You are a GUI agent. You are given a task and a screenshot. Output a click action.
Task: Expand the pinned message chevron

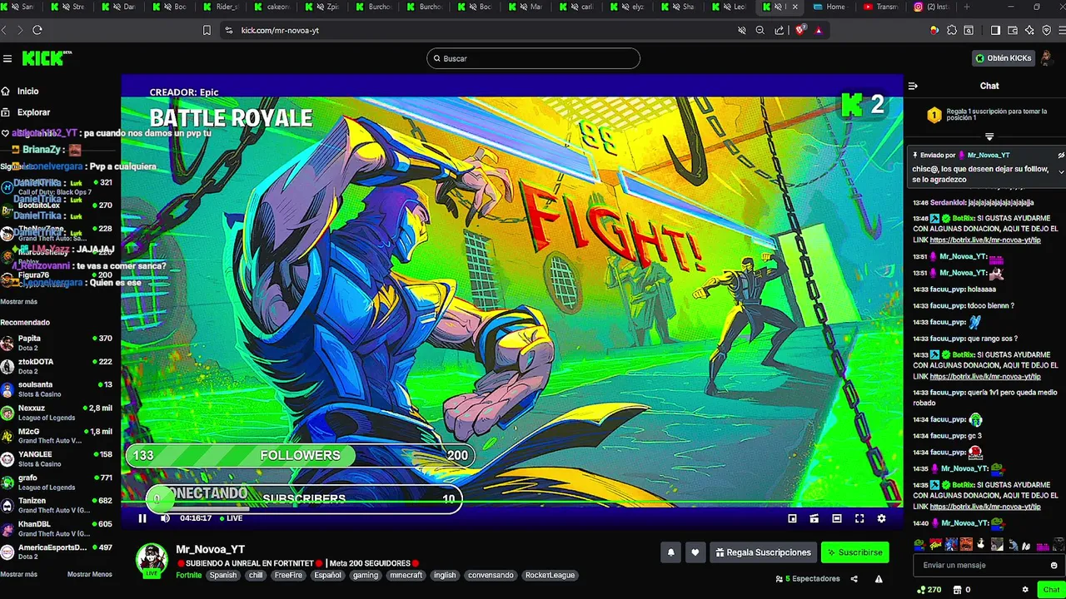(1061, 172)
